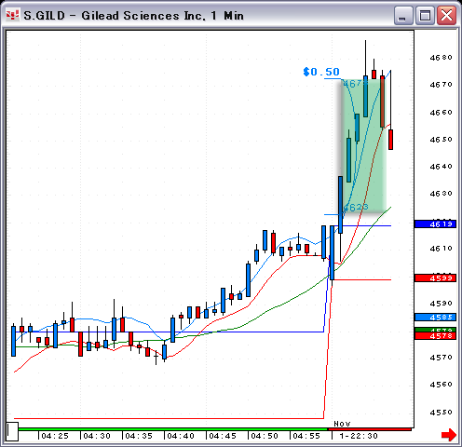Click the 4550 price scale label
Image resolution: width=462 pixels, height=447 pixels.
coord(442,413)
